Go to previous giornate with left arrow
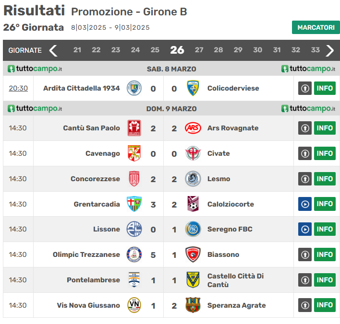 click(53, 50)
